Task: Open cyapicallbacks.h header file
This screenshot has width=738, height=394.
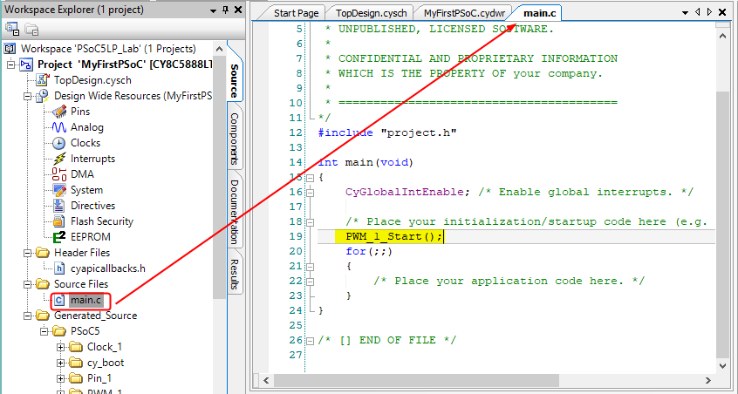Action: 106,268
